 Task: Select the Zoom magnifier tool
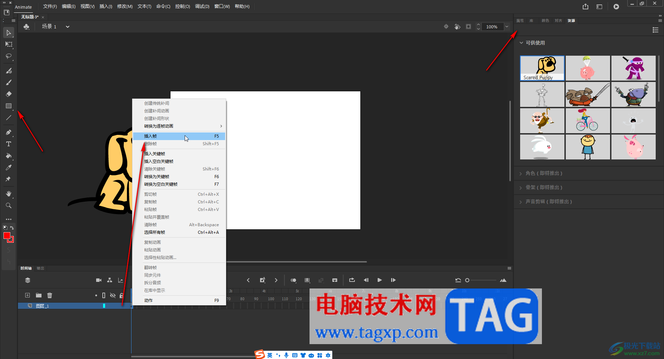9,205
